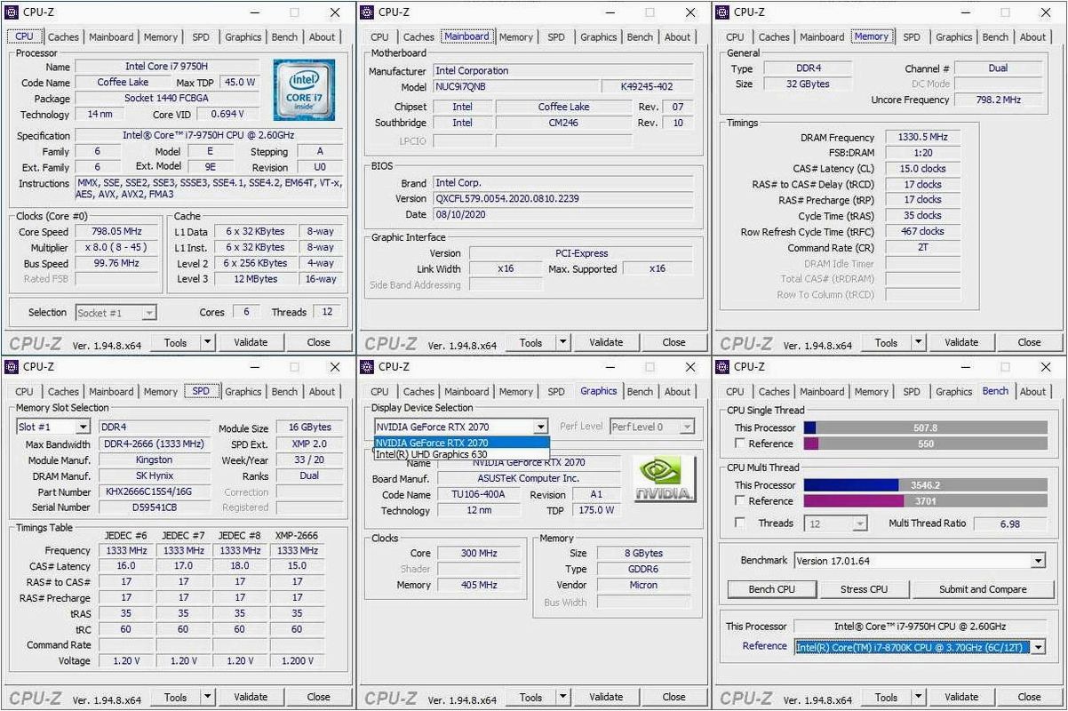Click CPU-Z title icon in CPU tab window
The height and width of the screenshot is (711, 1068).
(x=12, y=12)
